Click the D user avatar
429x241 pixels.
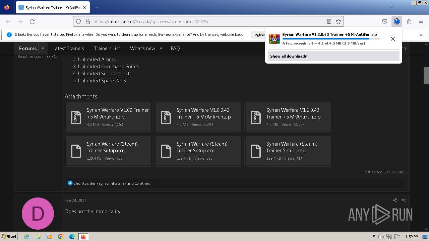coord(38,214)
